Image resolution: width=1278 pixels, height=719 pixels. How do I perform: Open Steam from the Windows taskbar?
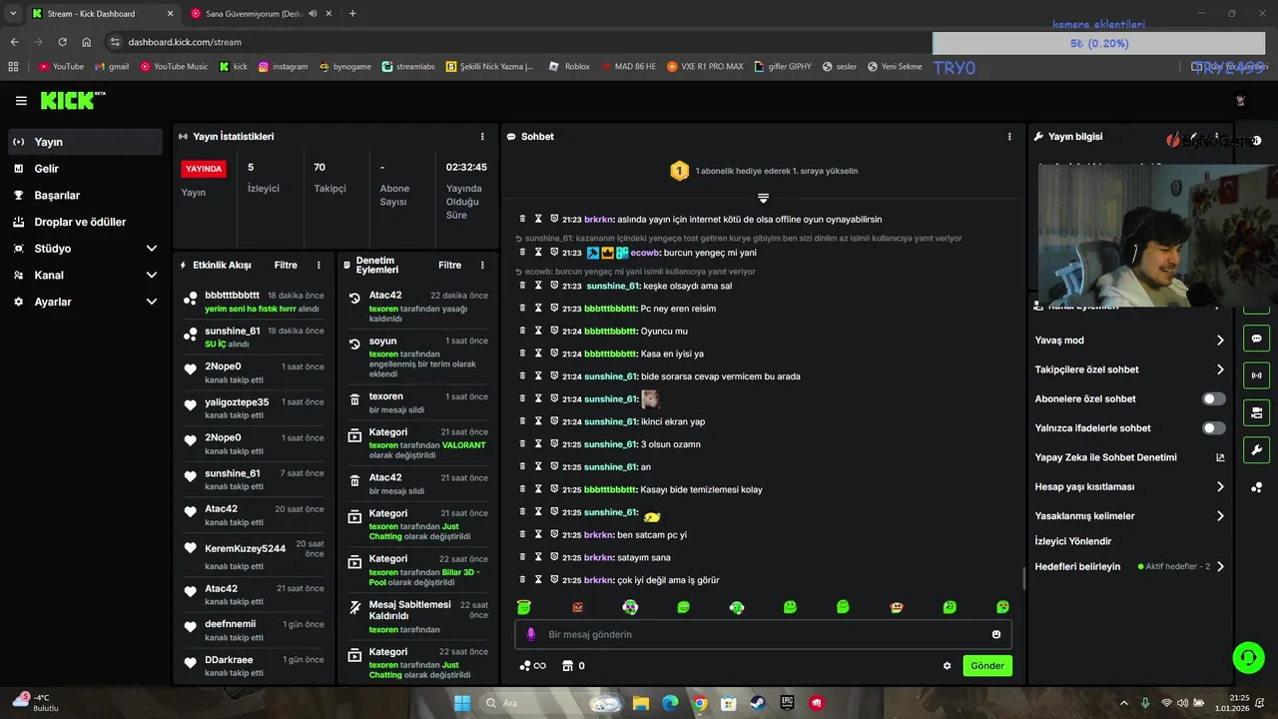[x=758, y=703]
